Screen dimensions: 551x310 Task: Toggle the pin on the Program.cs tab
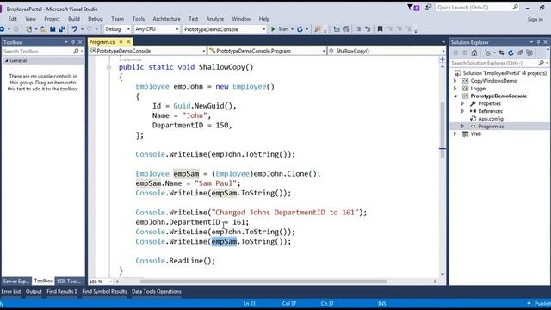121,42
